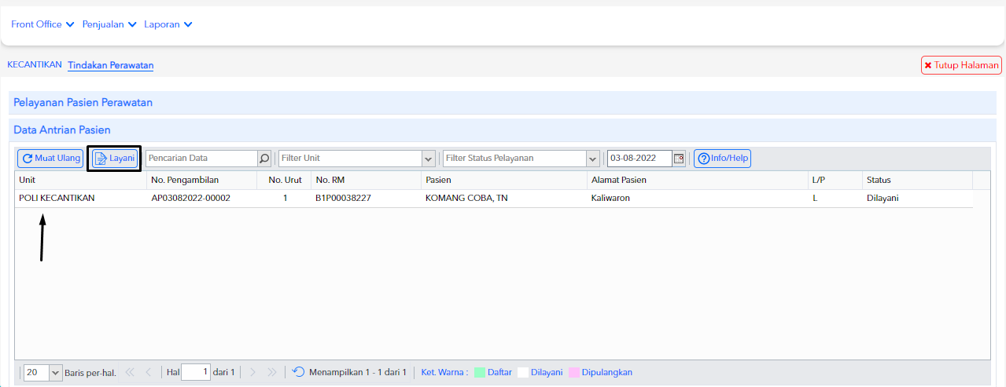Viewport: 1006px width, 387px height.
Task: Open the rows per page dropdown
Action: [55, 373]
